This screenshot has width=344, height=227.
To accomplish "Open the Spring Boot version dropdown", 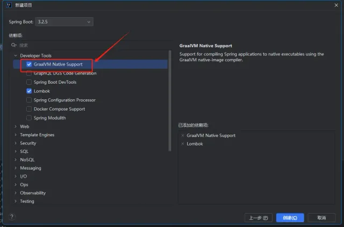I will point(64,21).
